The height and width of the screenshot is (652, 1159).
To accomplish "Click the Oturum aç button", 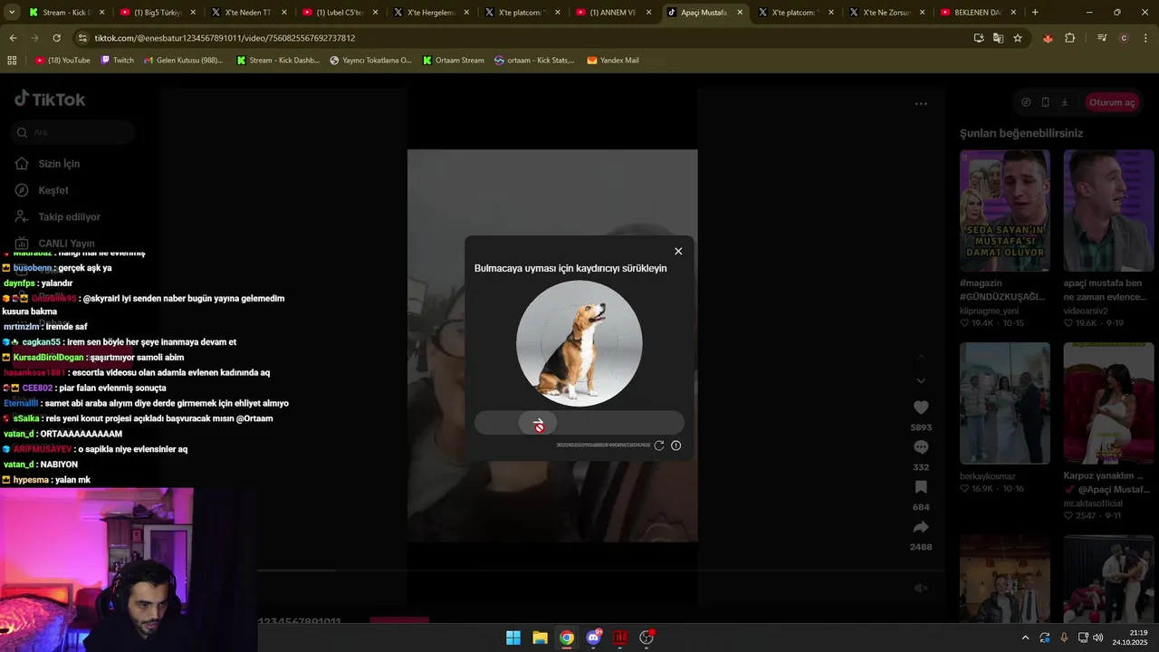I will (1112, 102).
